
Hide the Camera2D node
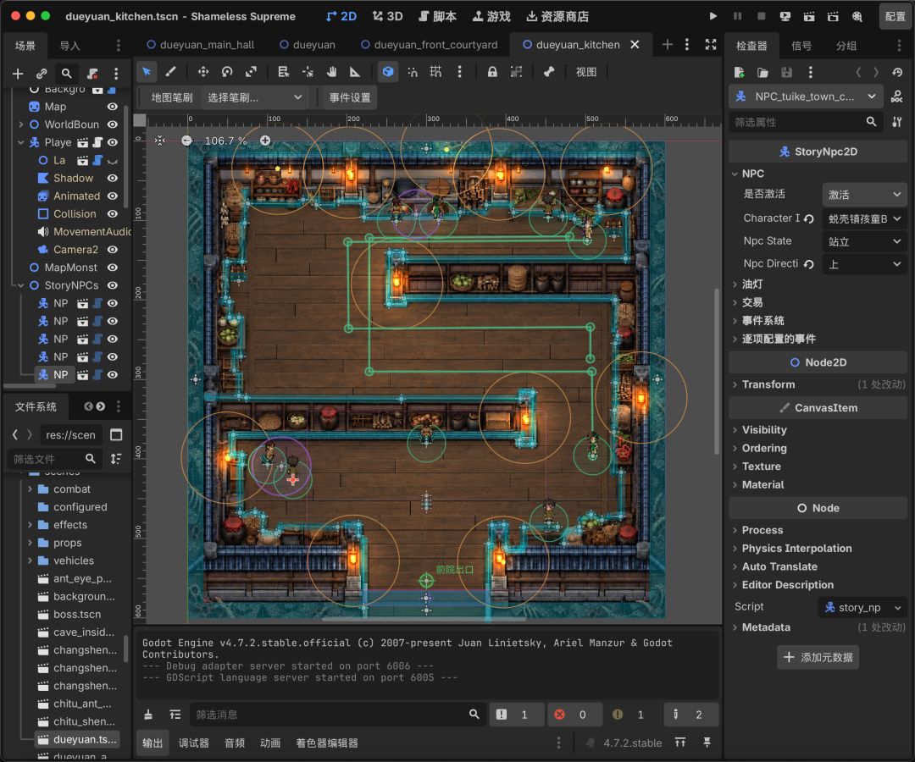(x=113, y=250)
